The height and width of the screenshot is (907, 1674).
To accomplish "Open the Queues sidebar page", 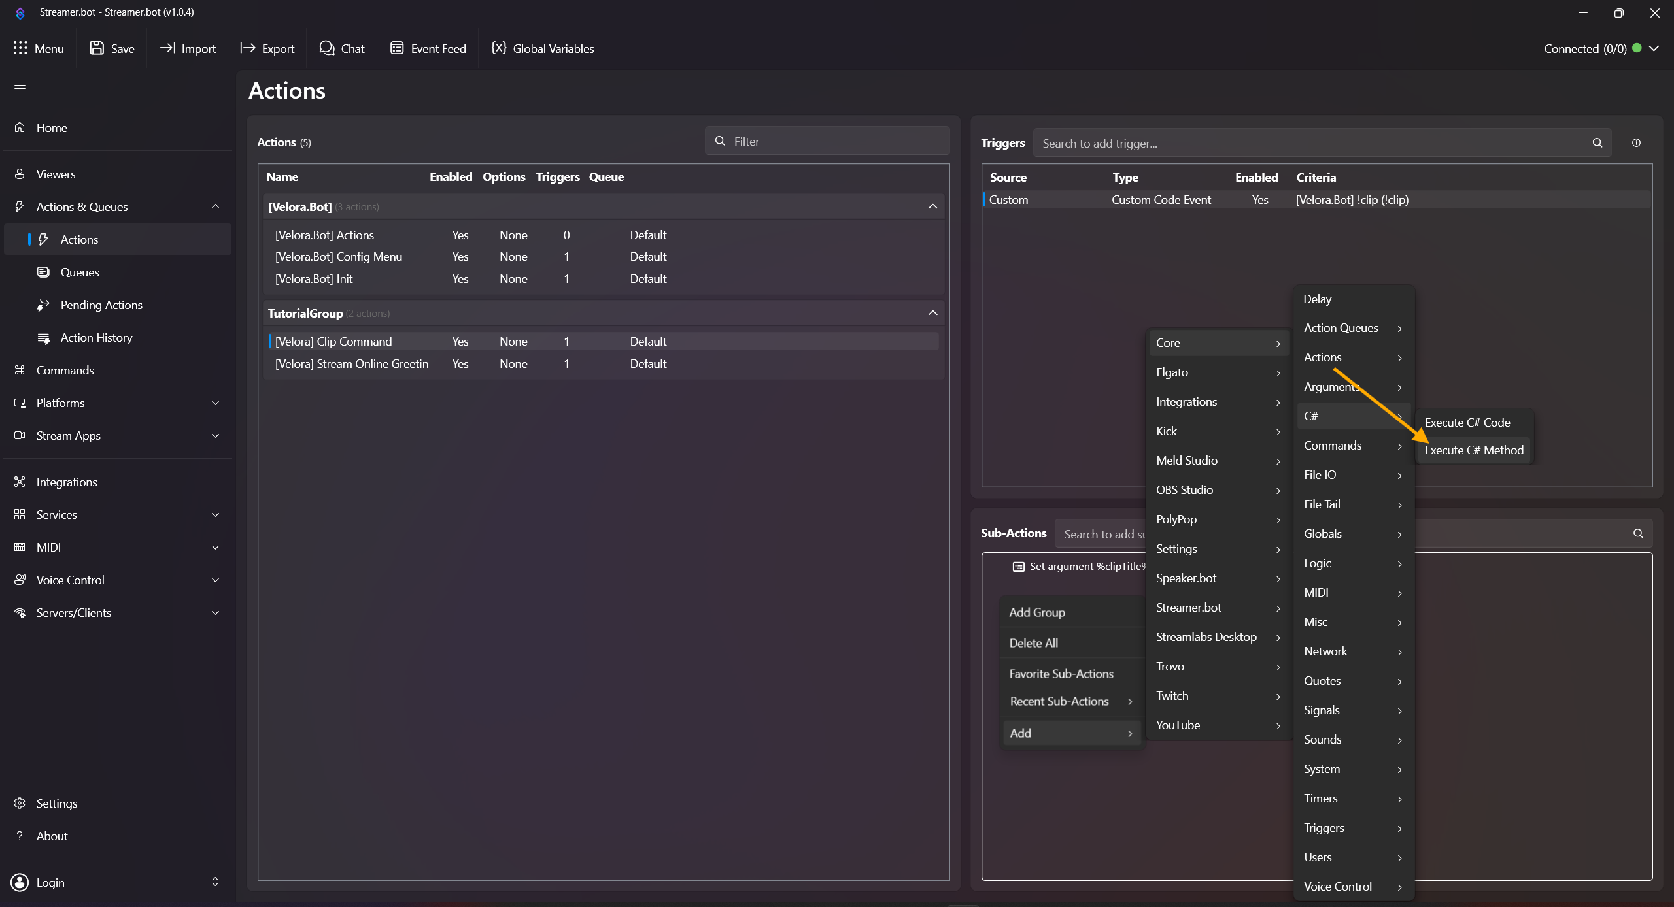I will [79, 272].
